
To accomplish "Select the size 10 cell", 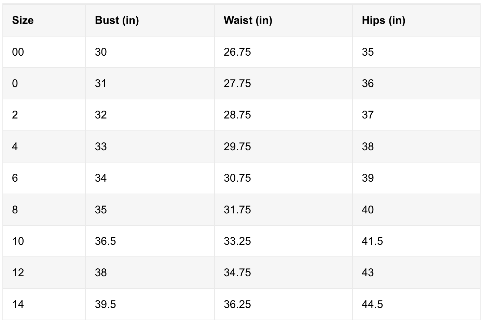I will [x=44, y=241].
